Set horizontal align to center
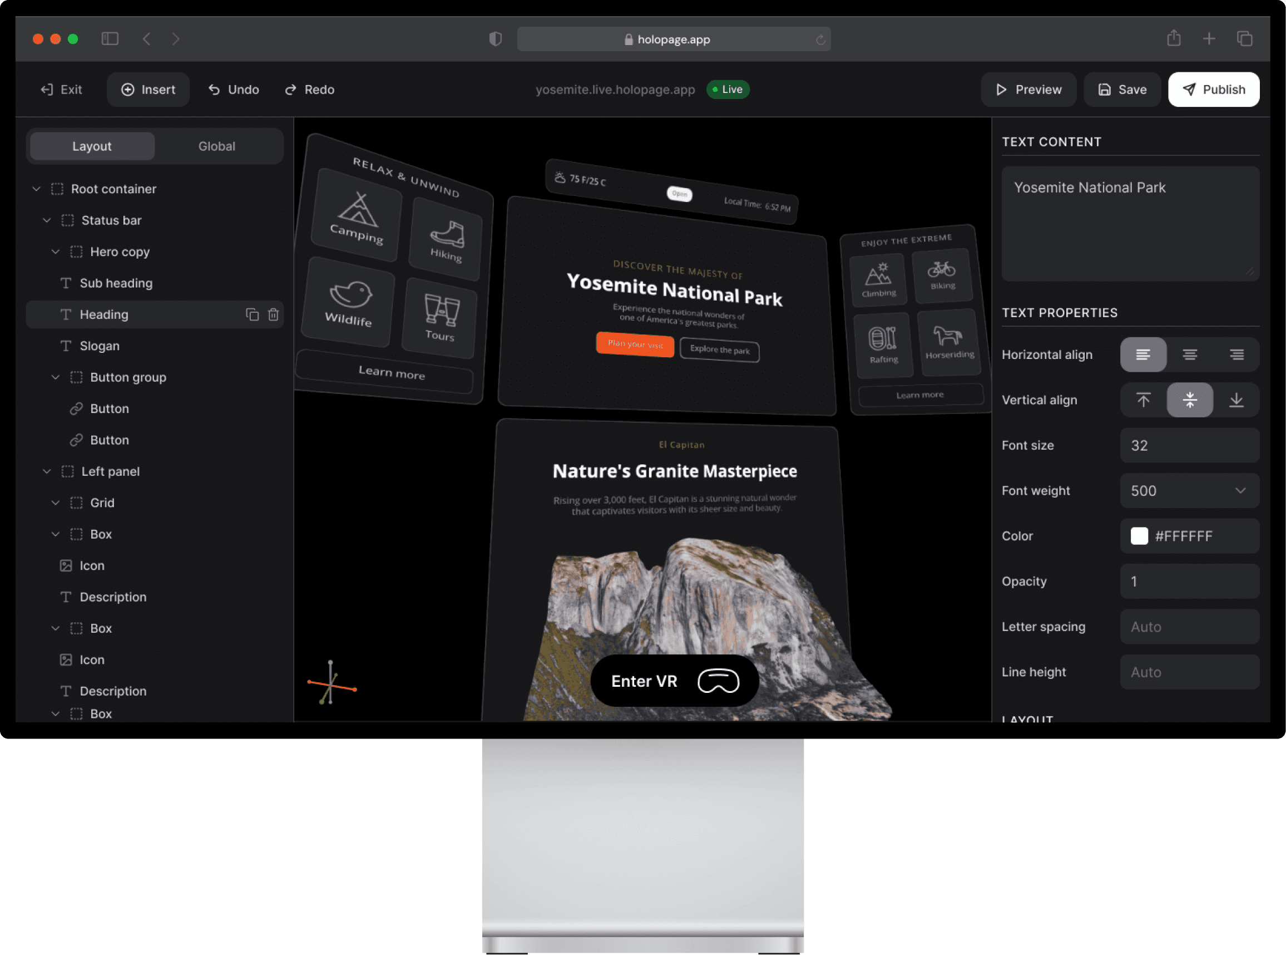Viewport: 1286px width, 955px height. (1190, 355)
